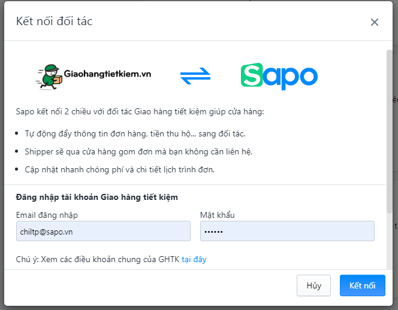This screenshot has width=398, height=310.
Task: Click the Email đăng nhập label
Action: pyautogui.click(x=47, y=215)
